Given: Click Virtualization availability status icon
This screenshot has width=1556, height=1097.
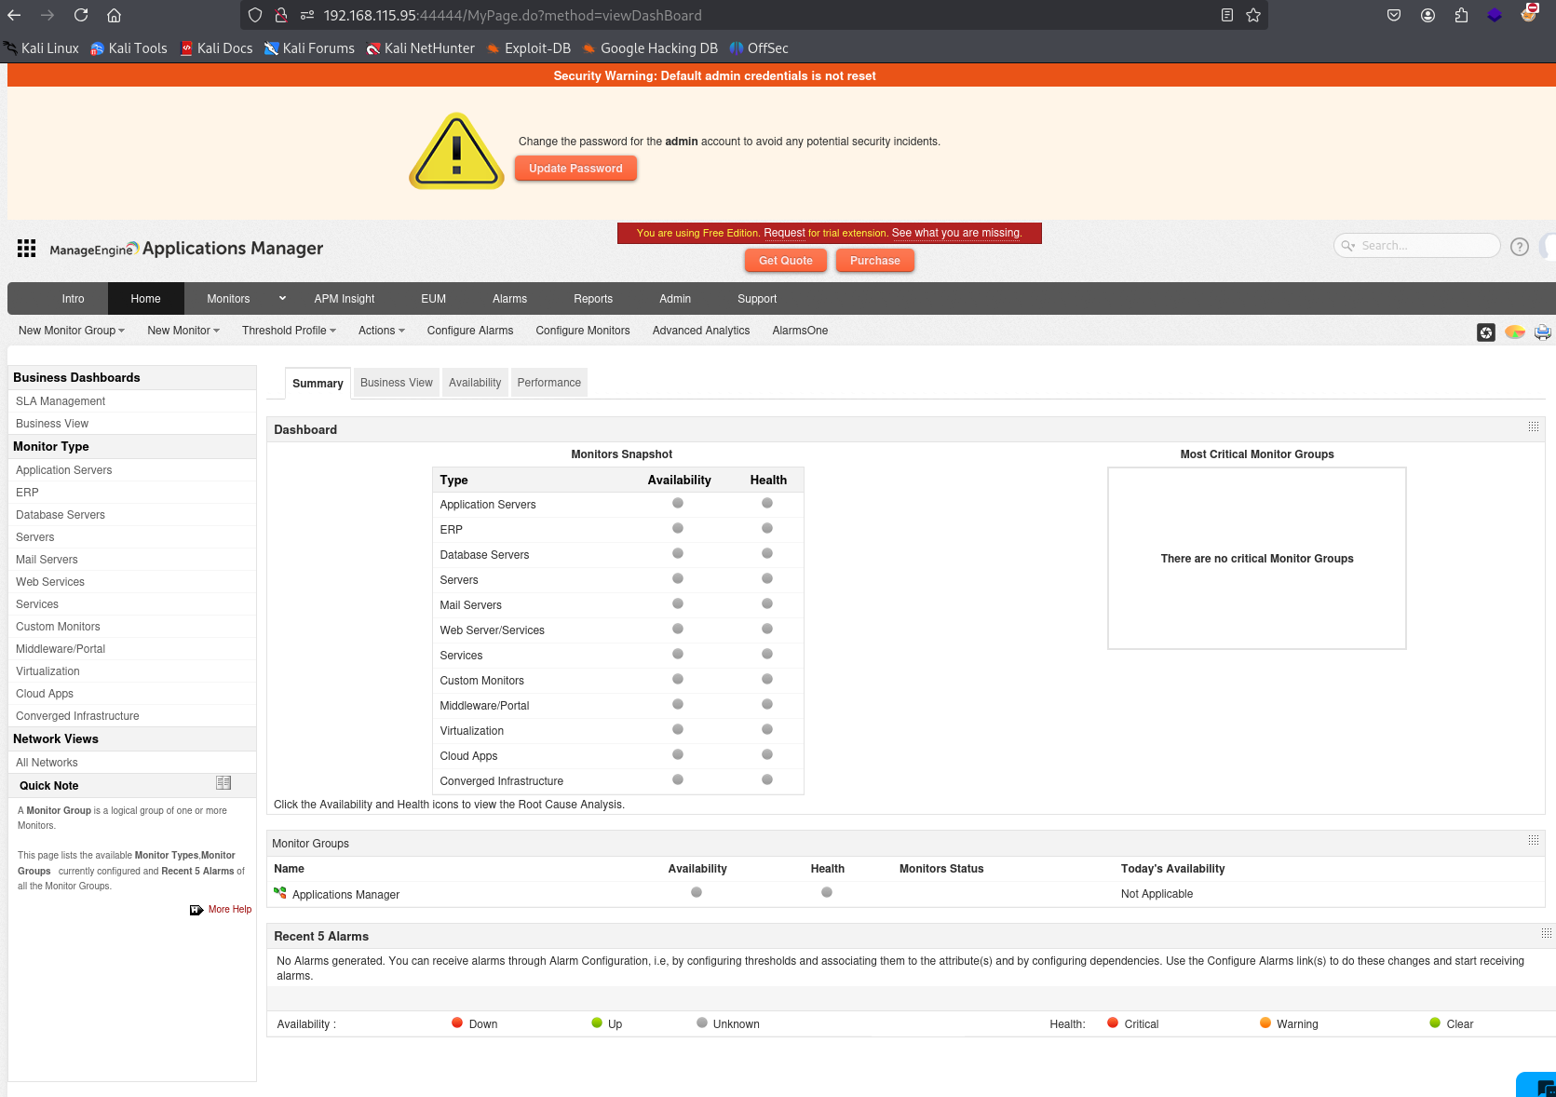Looking at the screenshot, I should [678, 729].
